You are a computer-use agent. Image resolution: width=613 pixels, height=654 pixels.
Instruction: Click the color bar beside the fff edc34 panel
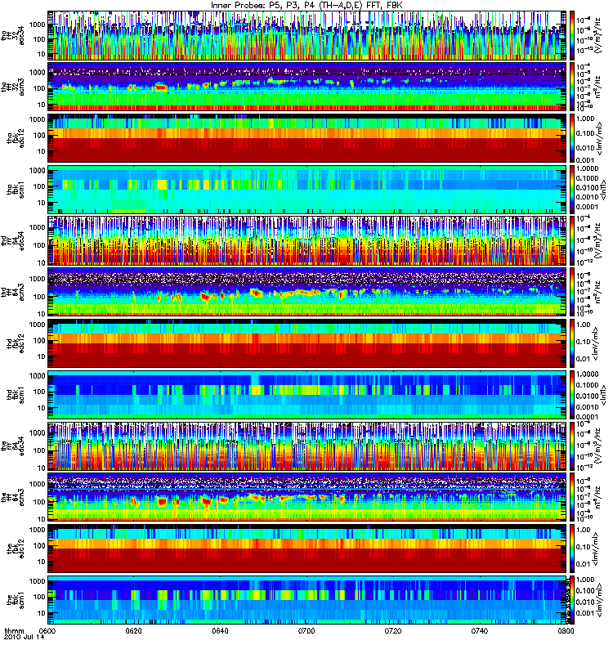572,446
